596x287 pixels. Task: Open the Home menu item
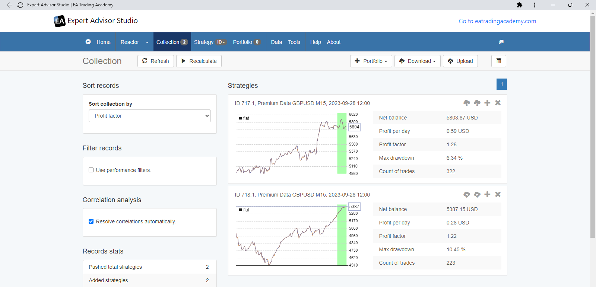coord(104,42)
